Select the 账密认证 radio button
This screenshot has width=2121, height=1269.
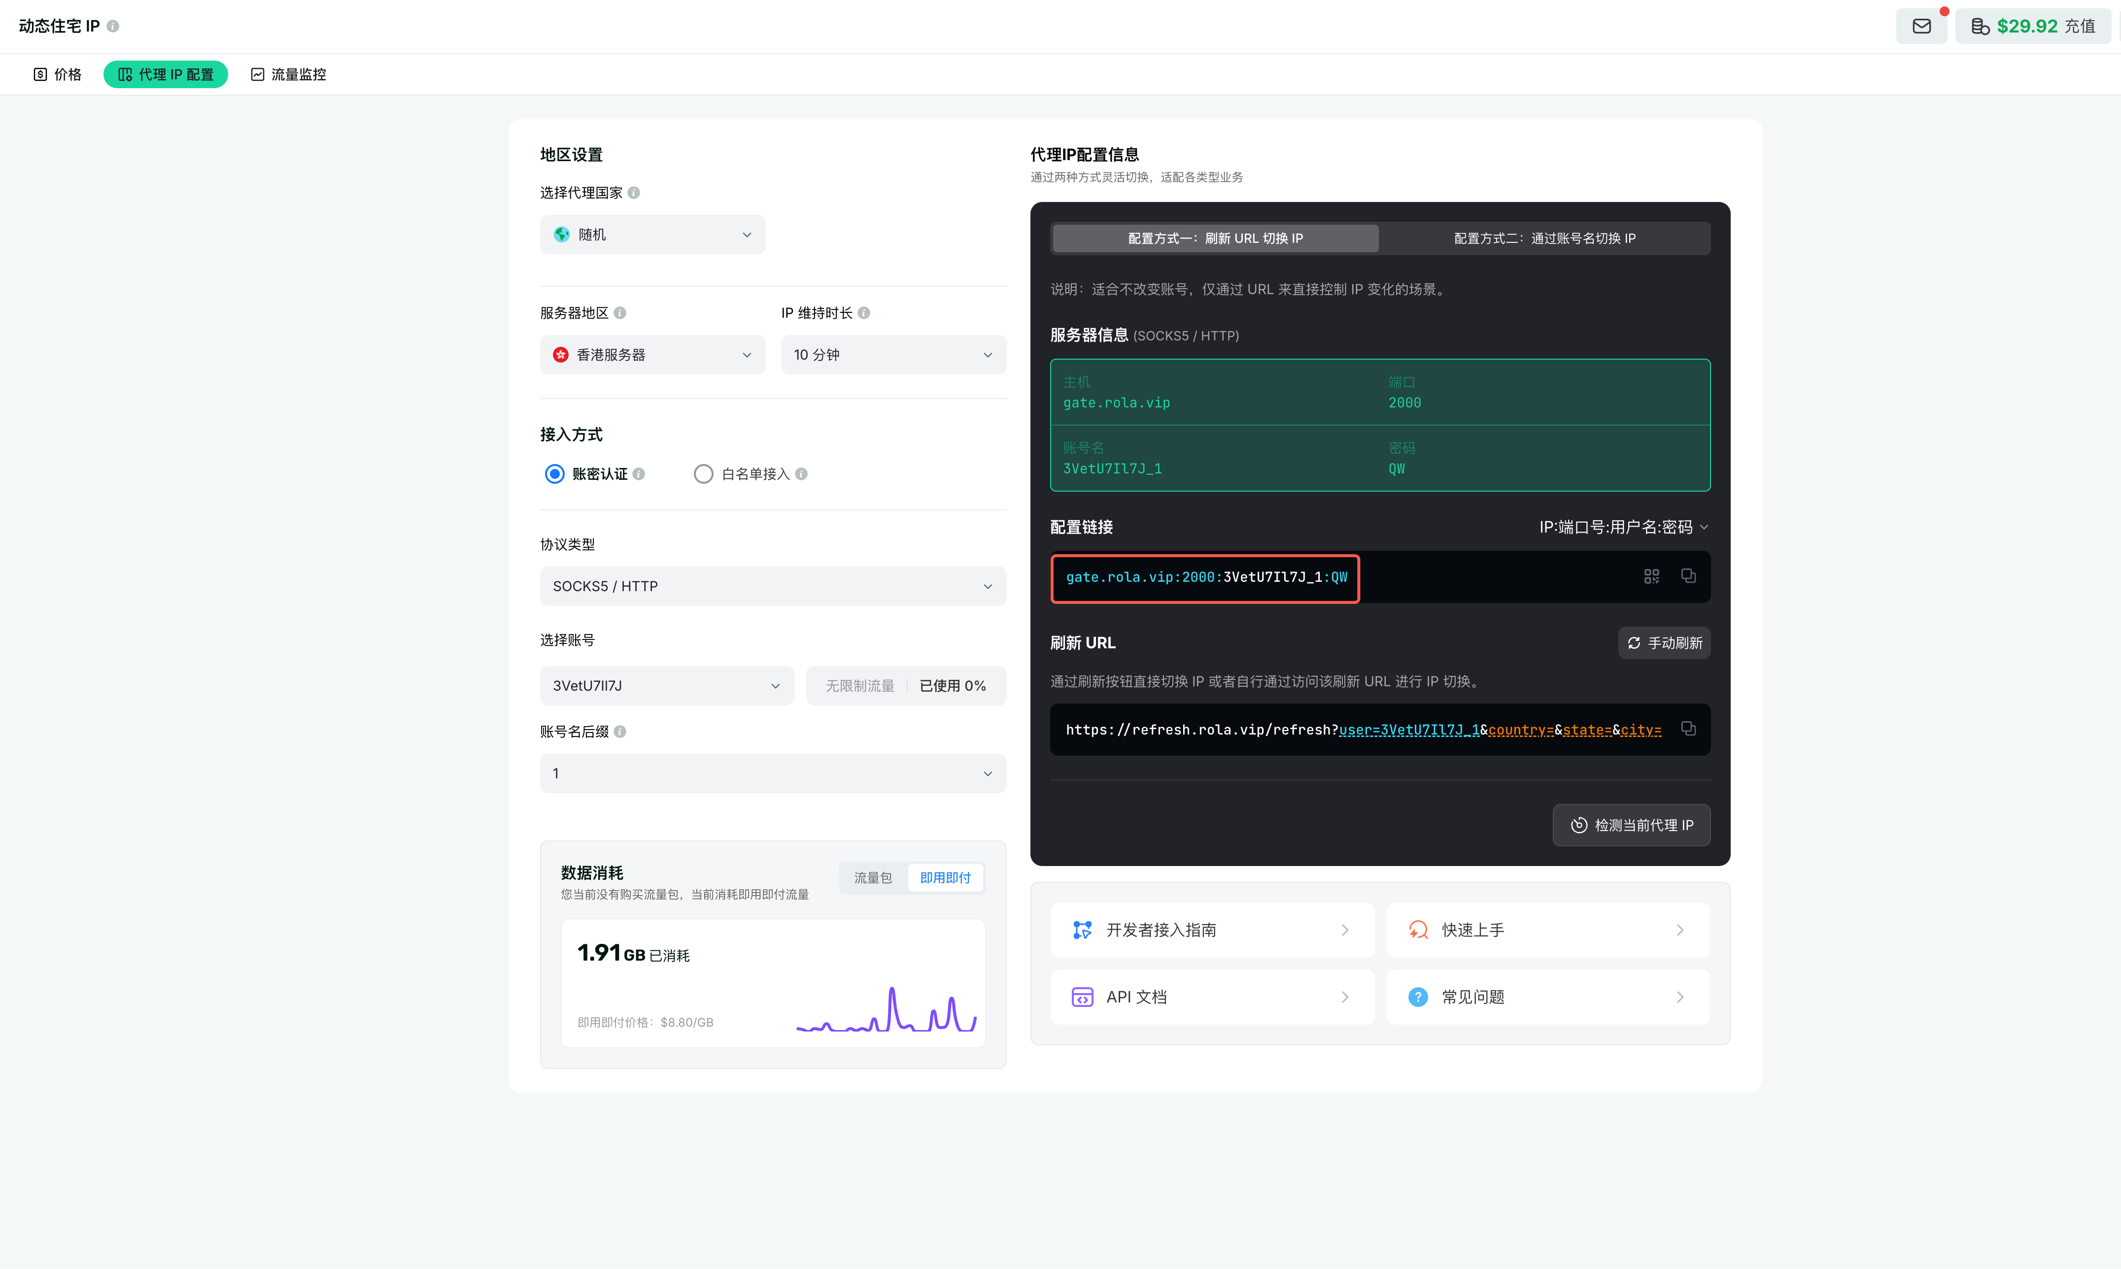(x=555, y=474)
